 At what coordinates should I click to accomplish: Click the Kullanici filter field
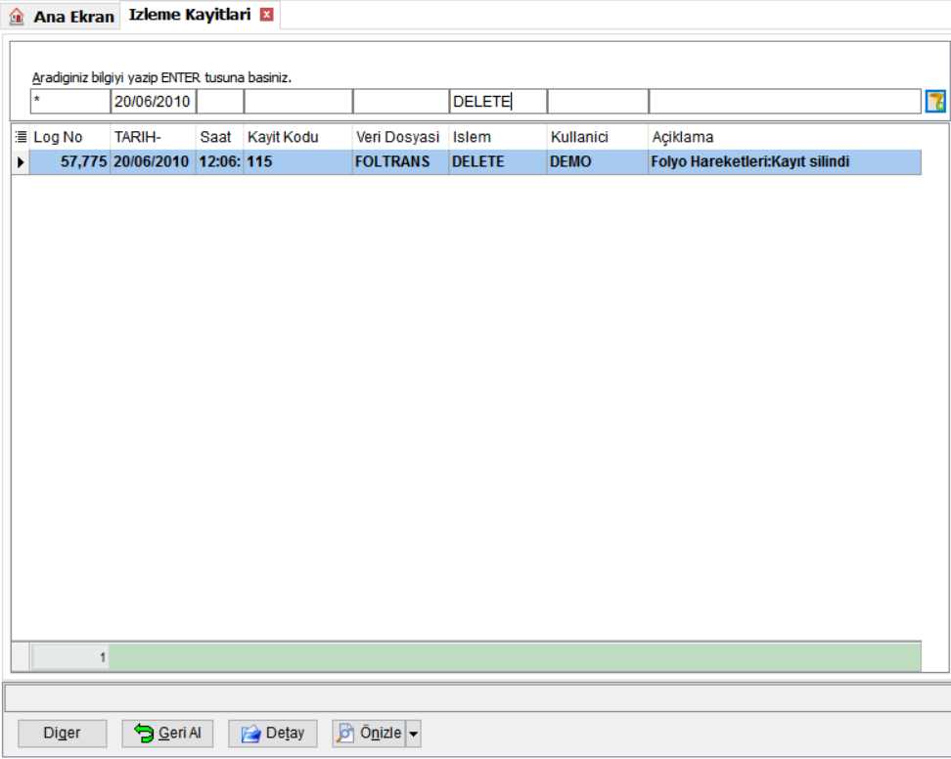pyautogui.click(x=598, y=102)
